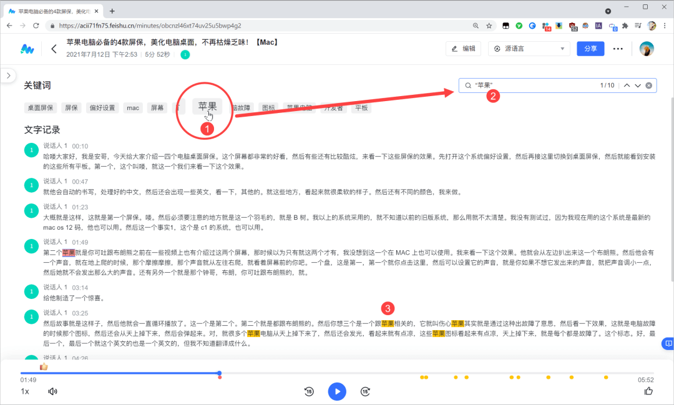Open the blue feedback widget on the right edge
The width and height of the screenshot is (674, 405).
(668, 343)
